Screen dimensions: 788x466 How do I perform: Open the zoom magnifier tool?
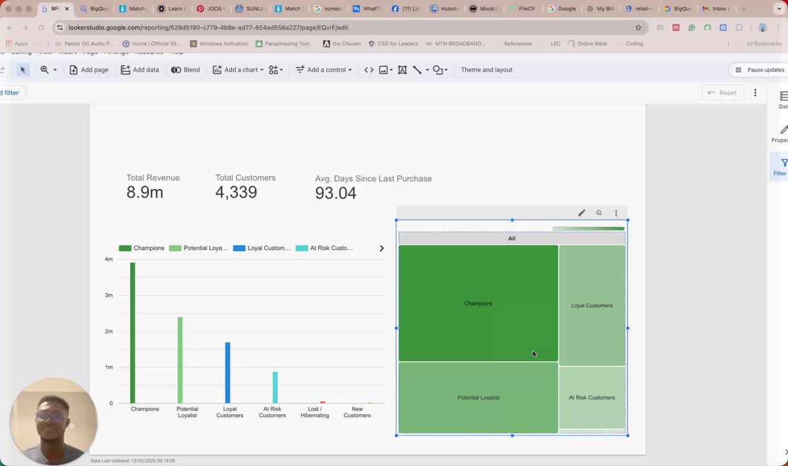tap(45, 70)
